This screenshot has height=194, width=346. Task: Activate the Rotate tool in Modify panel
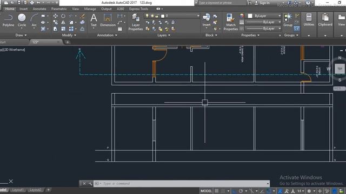pos(63,16)
